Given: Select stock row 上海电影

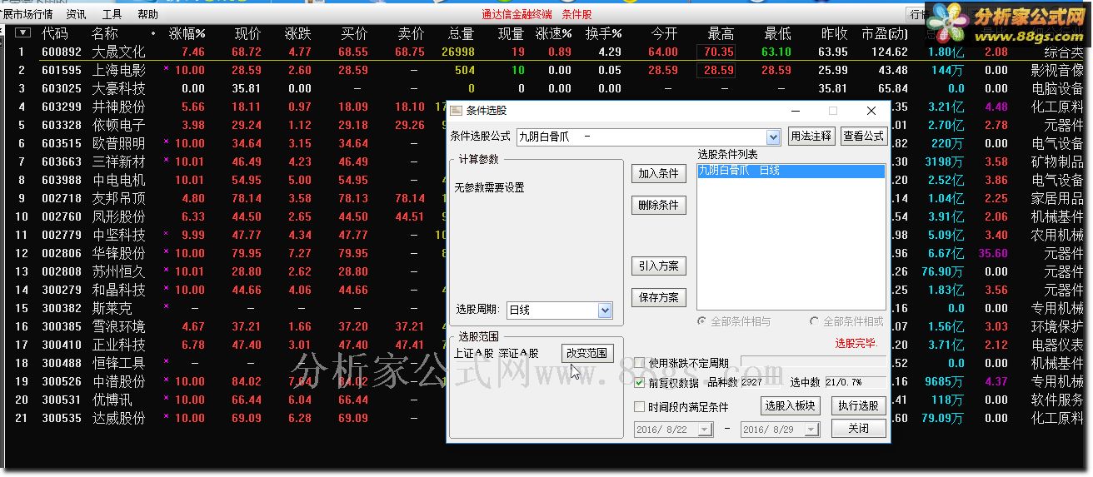Looking at the screenshot, I should point(546,70).
